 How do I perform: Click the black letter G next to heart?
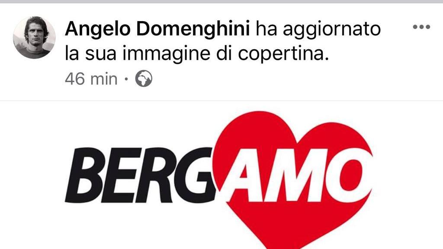[195, 175]
